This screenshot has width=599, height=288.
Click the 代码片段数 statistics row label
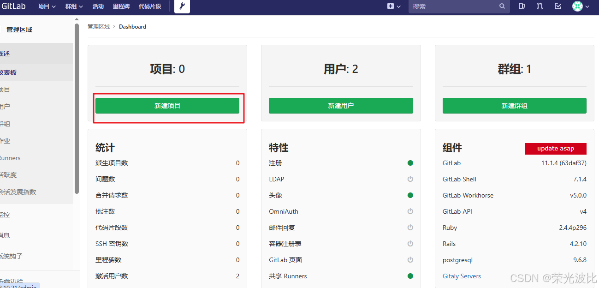click(x=112, y=228)
